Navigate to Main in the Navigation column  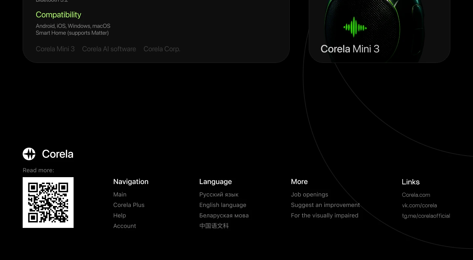(x=120, y=195)
